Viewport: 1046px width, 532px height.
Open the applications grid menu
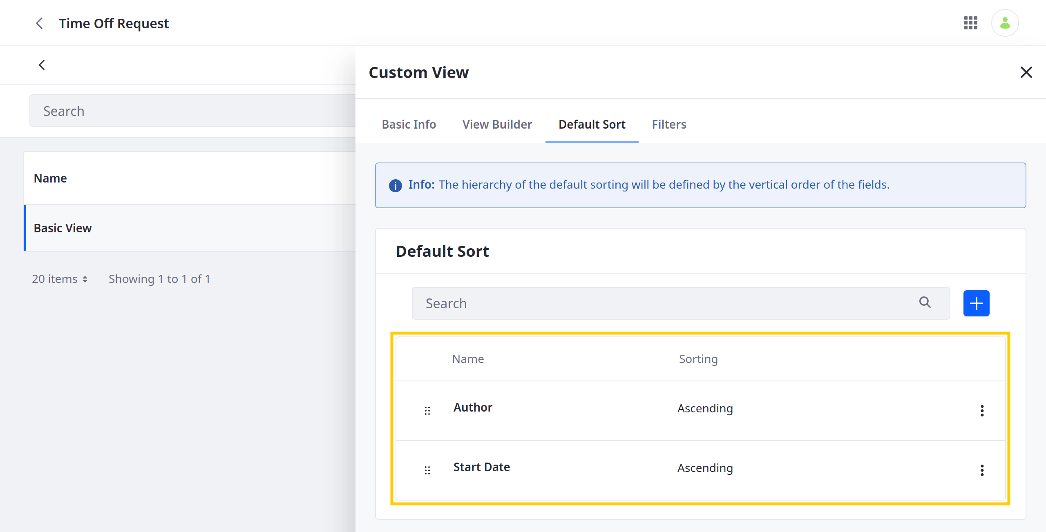[x=970, y=23]
